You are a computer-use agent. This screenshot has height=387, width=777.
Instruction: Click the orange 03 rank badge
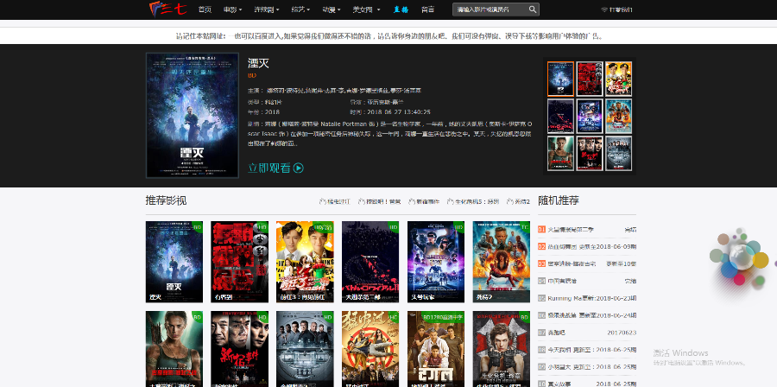[541, 264]
